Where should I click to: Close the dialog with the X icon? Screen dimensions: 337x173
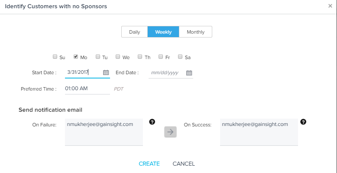pos(330,6)
